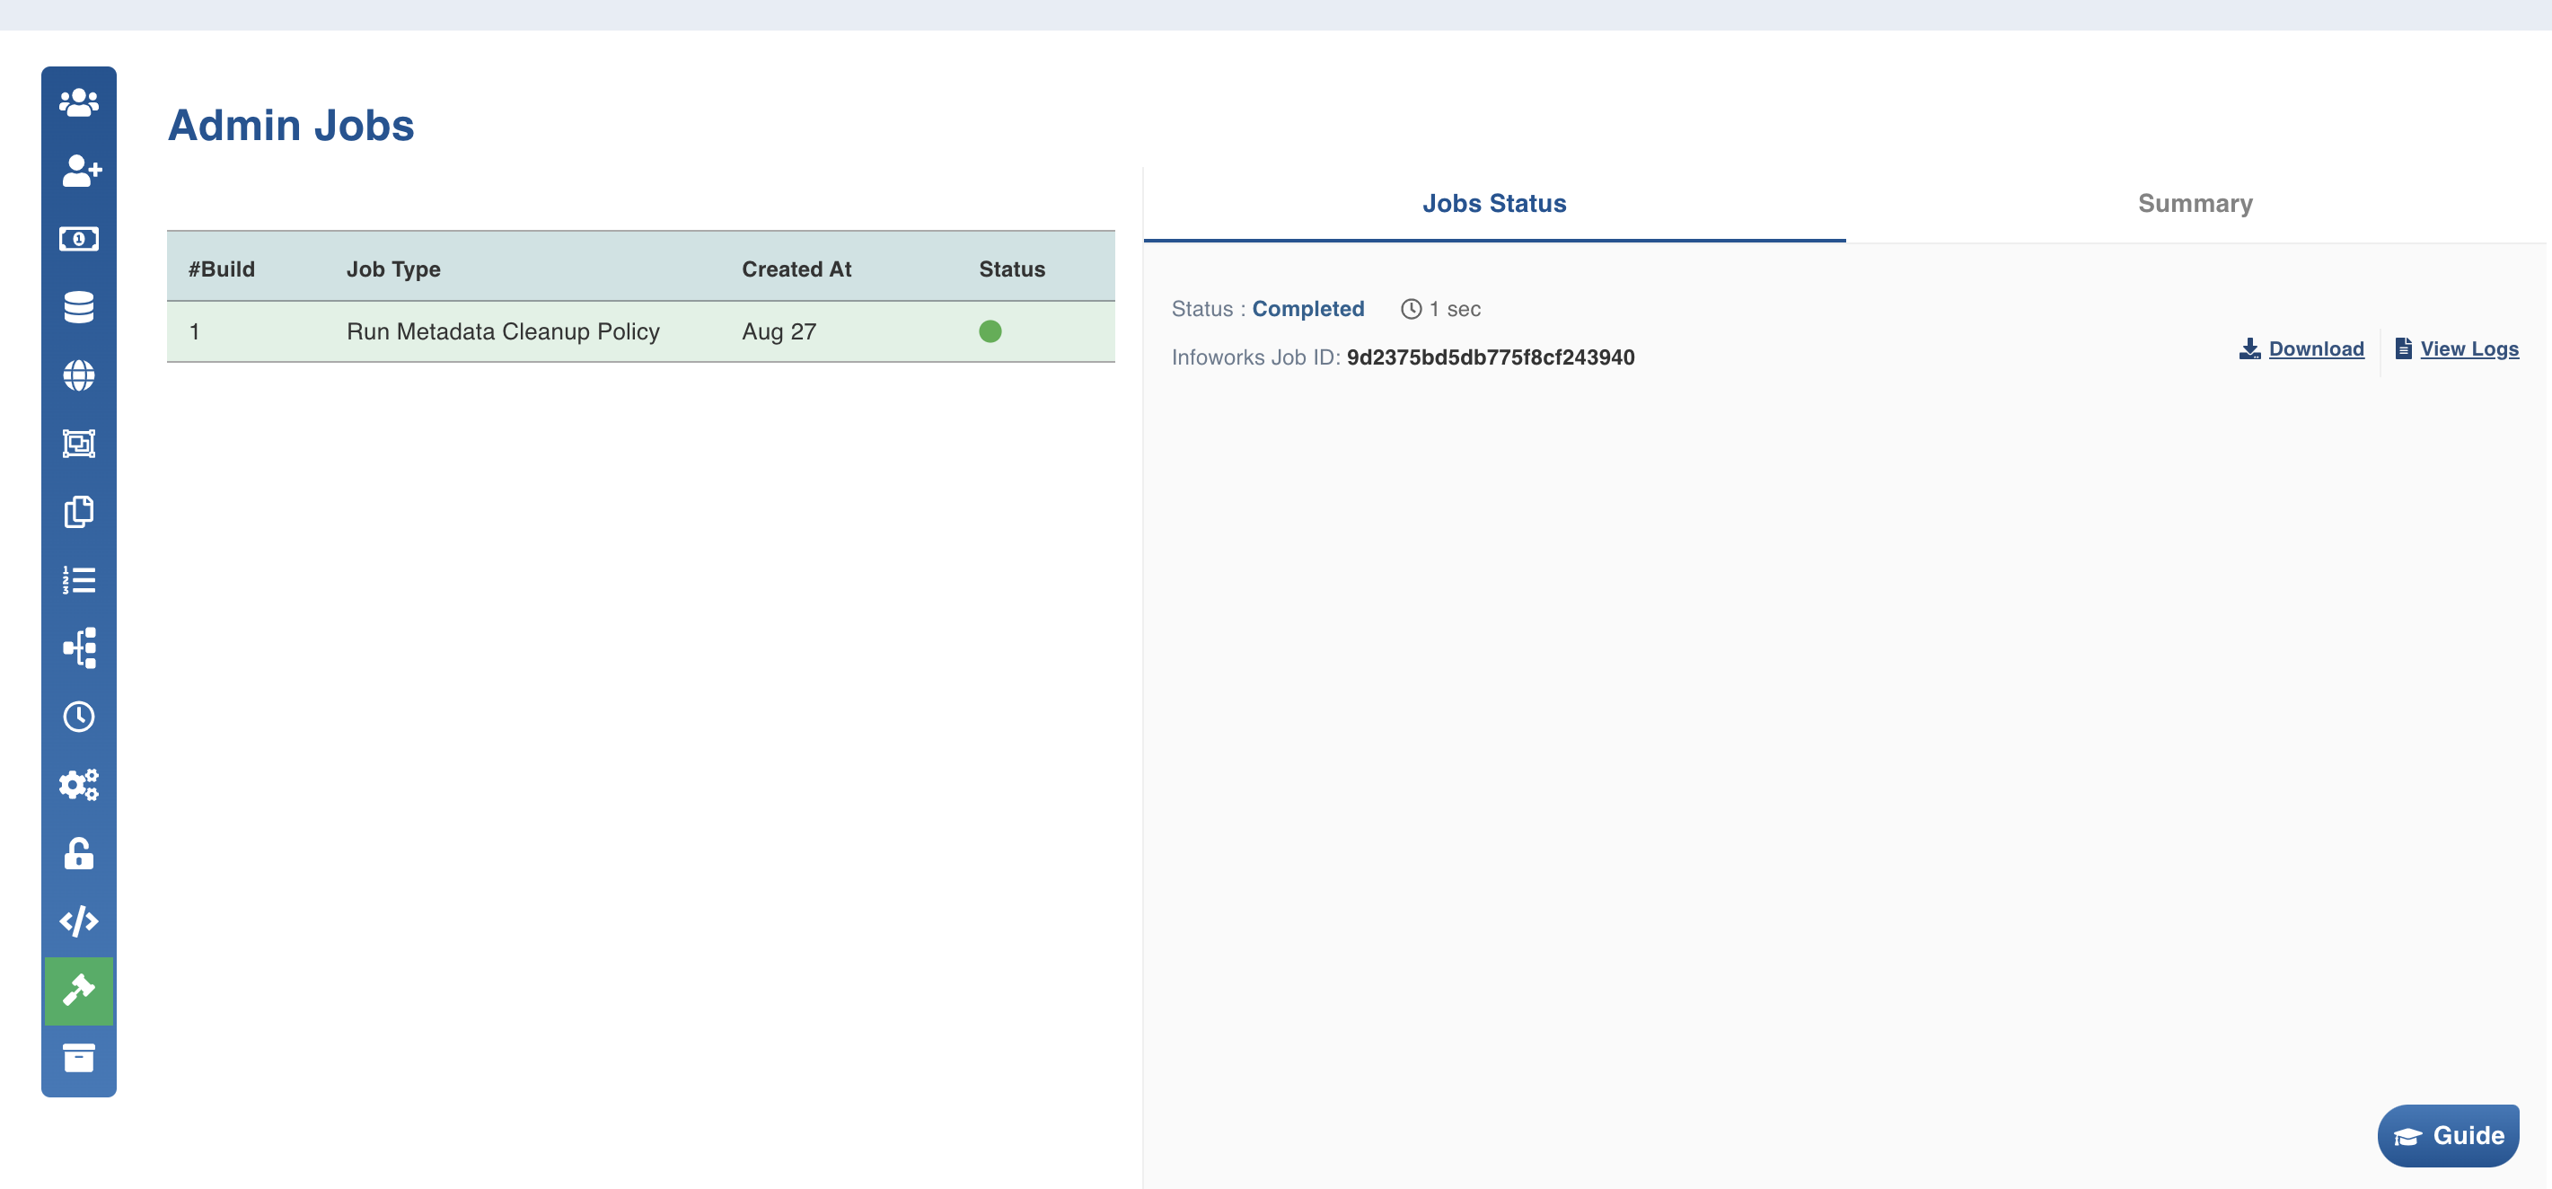Click the 1 sec duration text
The width and height of the screenshot is (2552, 1189).
coord(1455,309)
